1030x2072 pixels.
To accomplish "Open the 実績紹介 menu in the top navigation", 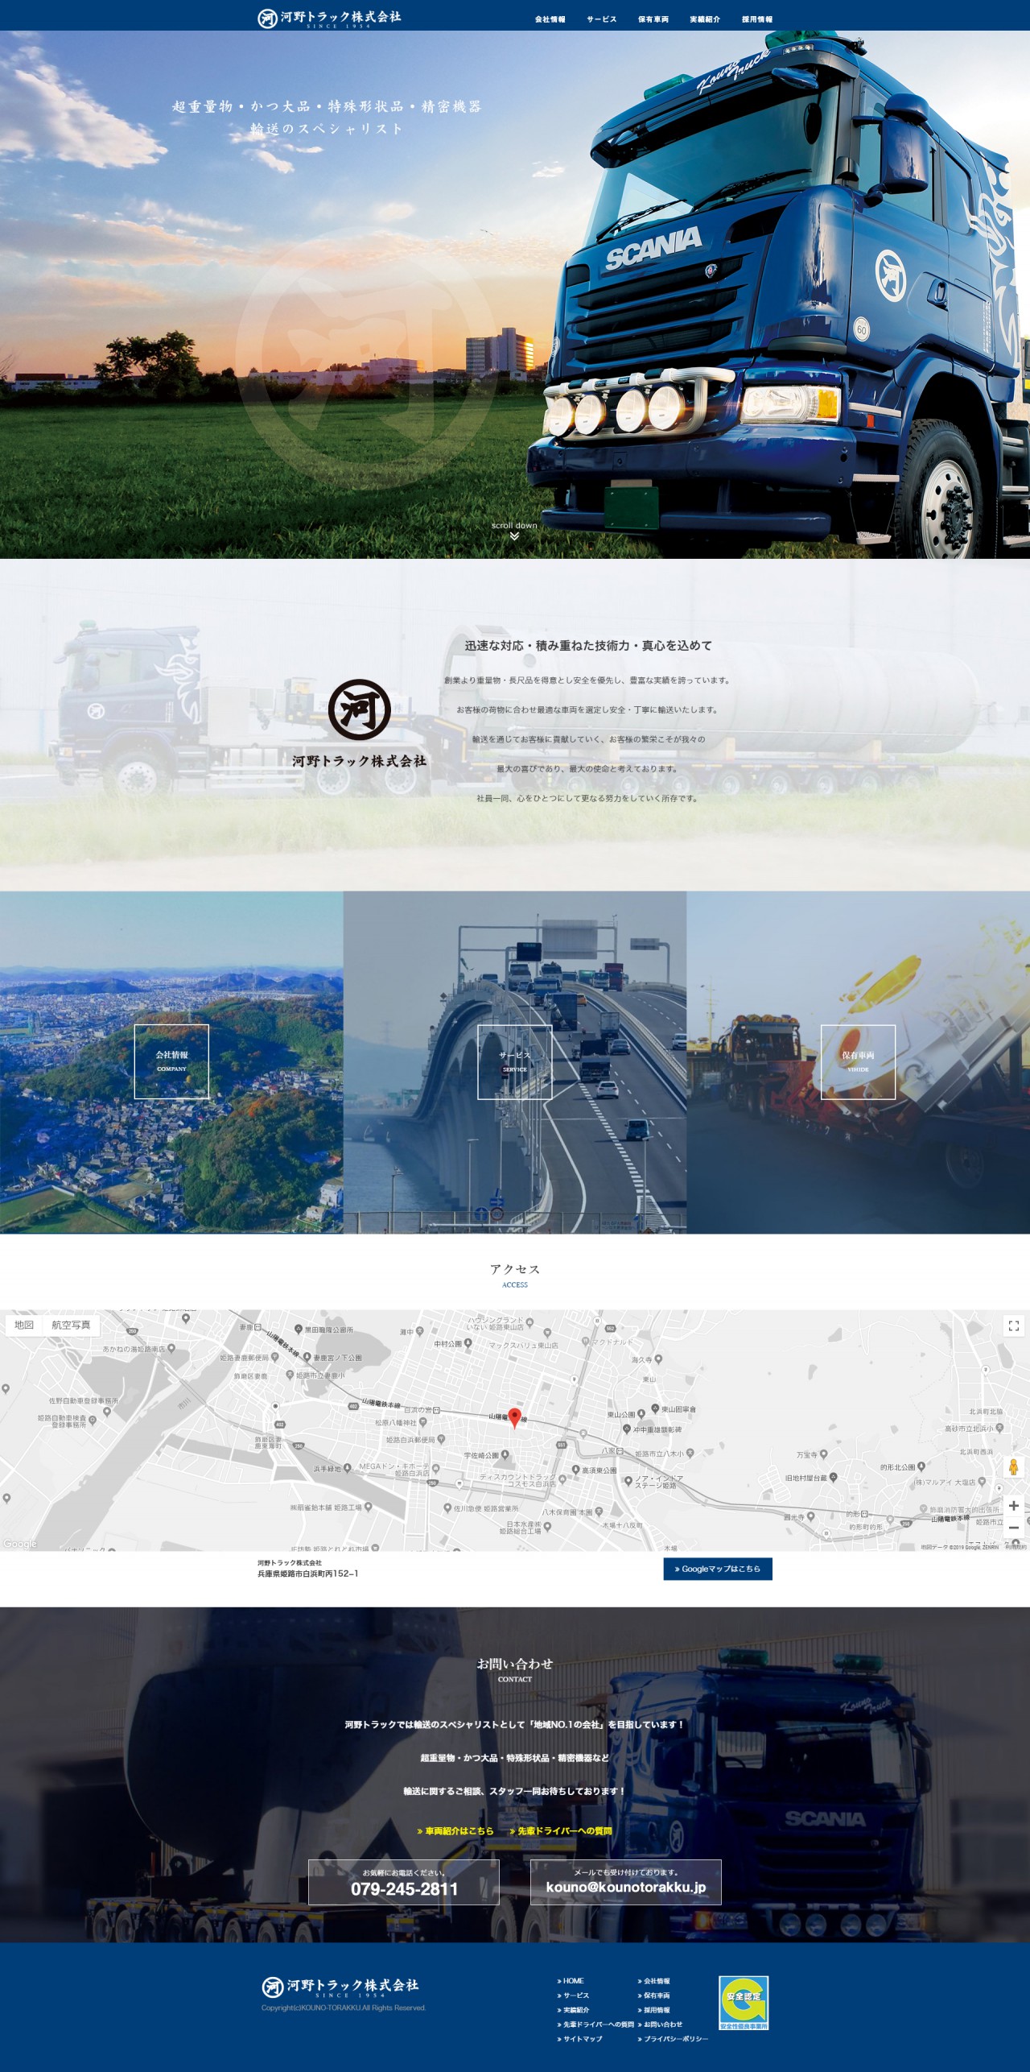I will tap(705, 19).
